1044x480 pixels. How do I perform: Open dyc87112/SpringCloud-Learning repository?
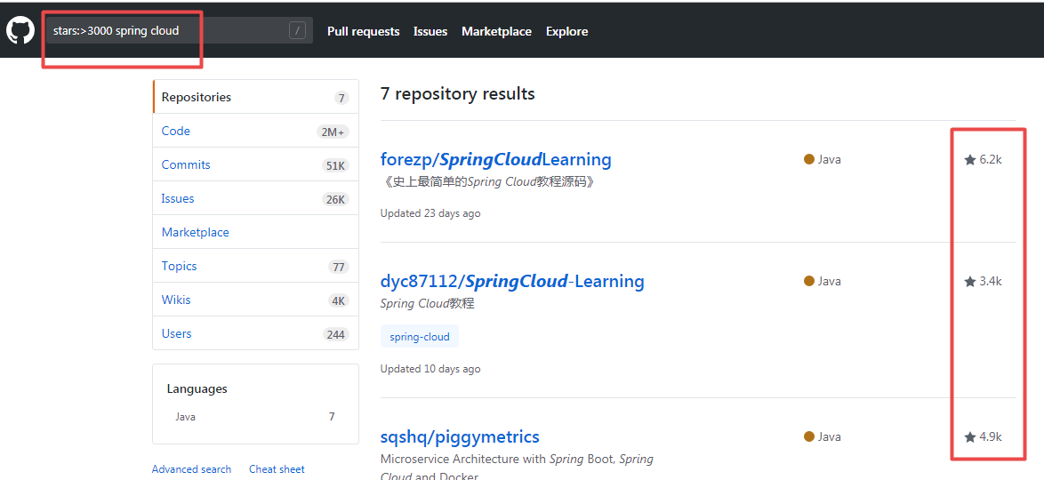[512, 282]
